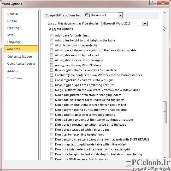Toggle Disable OpenType Font Formatting Features
Viewport: 171px width, 171px height.
(51, 85)
